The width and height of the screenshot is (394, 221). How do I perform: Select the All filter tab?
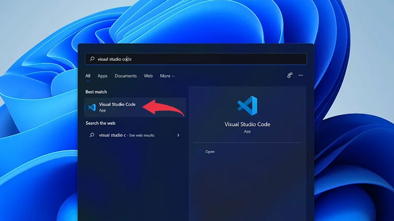88,76
